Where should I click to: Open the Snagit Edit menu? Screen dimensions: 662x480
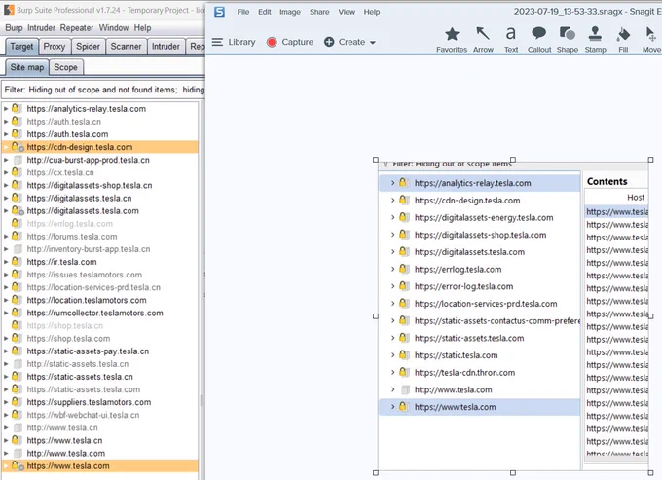click(265, 12)
